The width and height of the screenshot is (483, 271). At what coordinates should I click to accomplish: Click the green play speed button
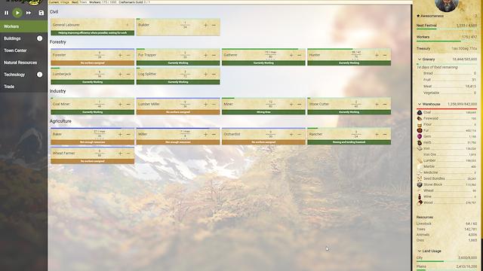17,13
